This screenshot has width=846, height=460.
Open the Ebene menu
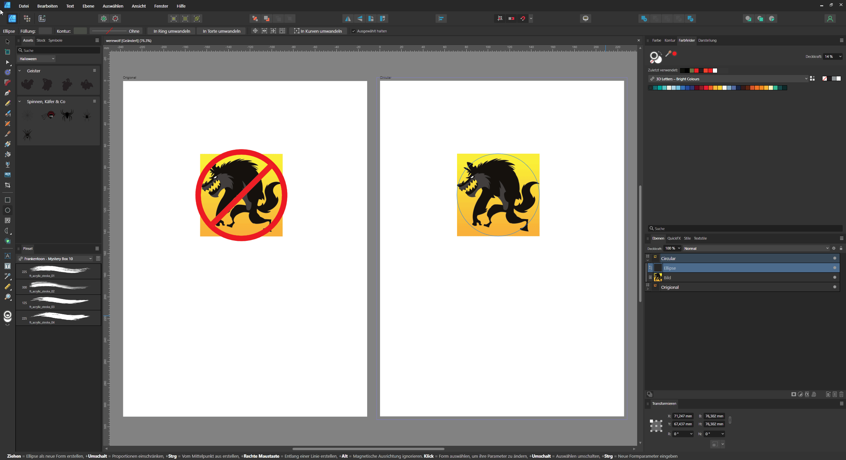tap(88, 6)
